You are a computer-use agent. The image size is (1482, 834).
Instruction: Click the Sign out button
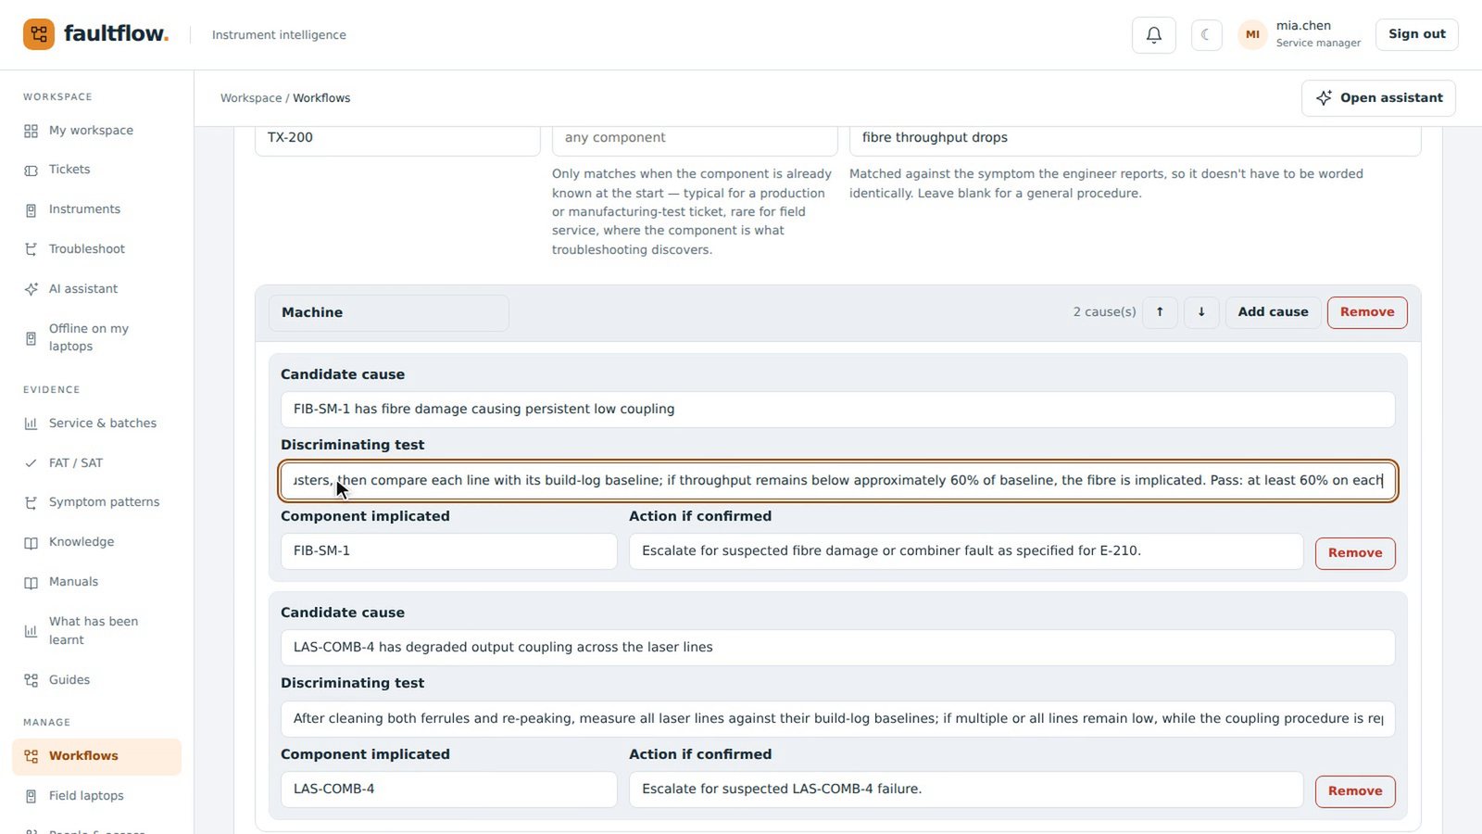point(1417,34)
